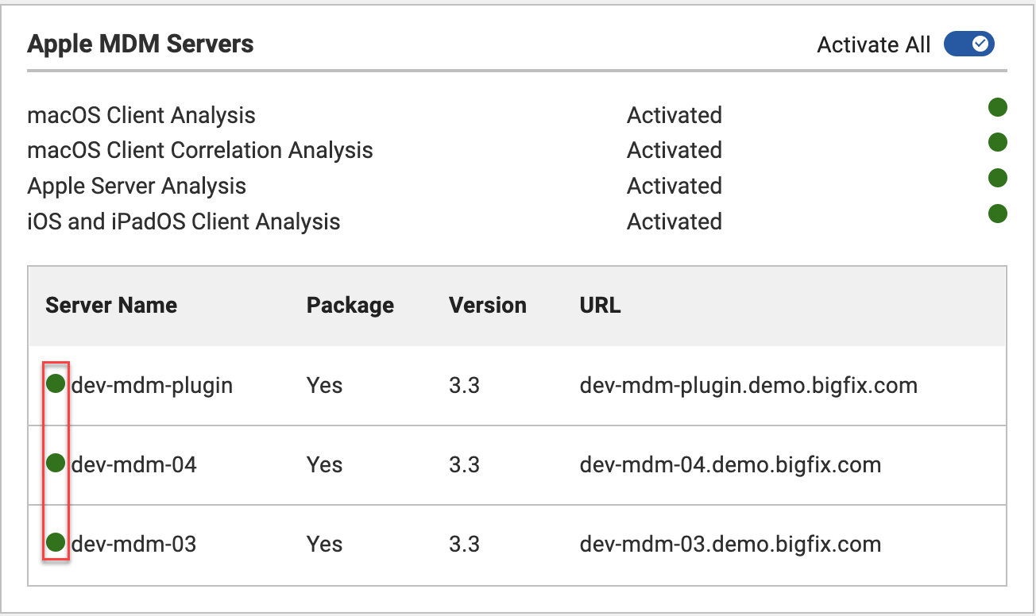The image size is (1036, 616).
Task: Toggle the Activate All switch
Action: tap(968, 44)
